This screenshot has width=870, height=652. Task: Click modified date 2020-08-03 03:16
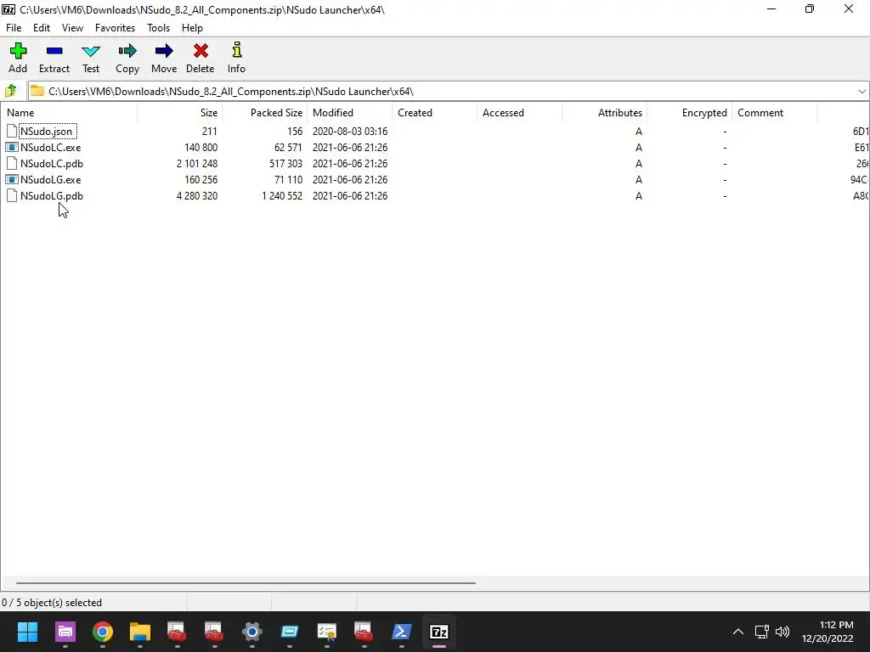pyautogui.click(x=350, y=132)
